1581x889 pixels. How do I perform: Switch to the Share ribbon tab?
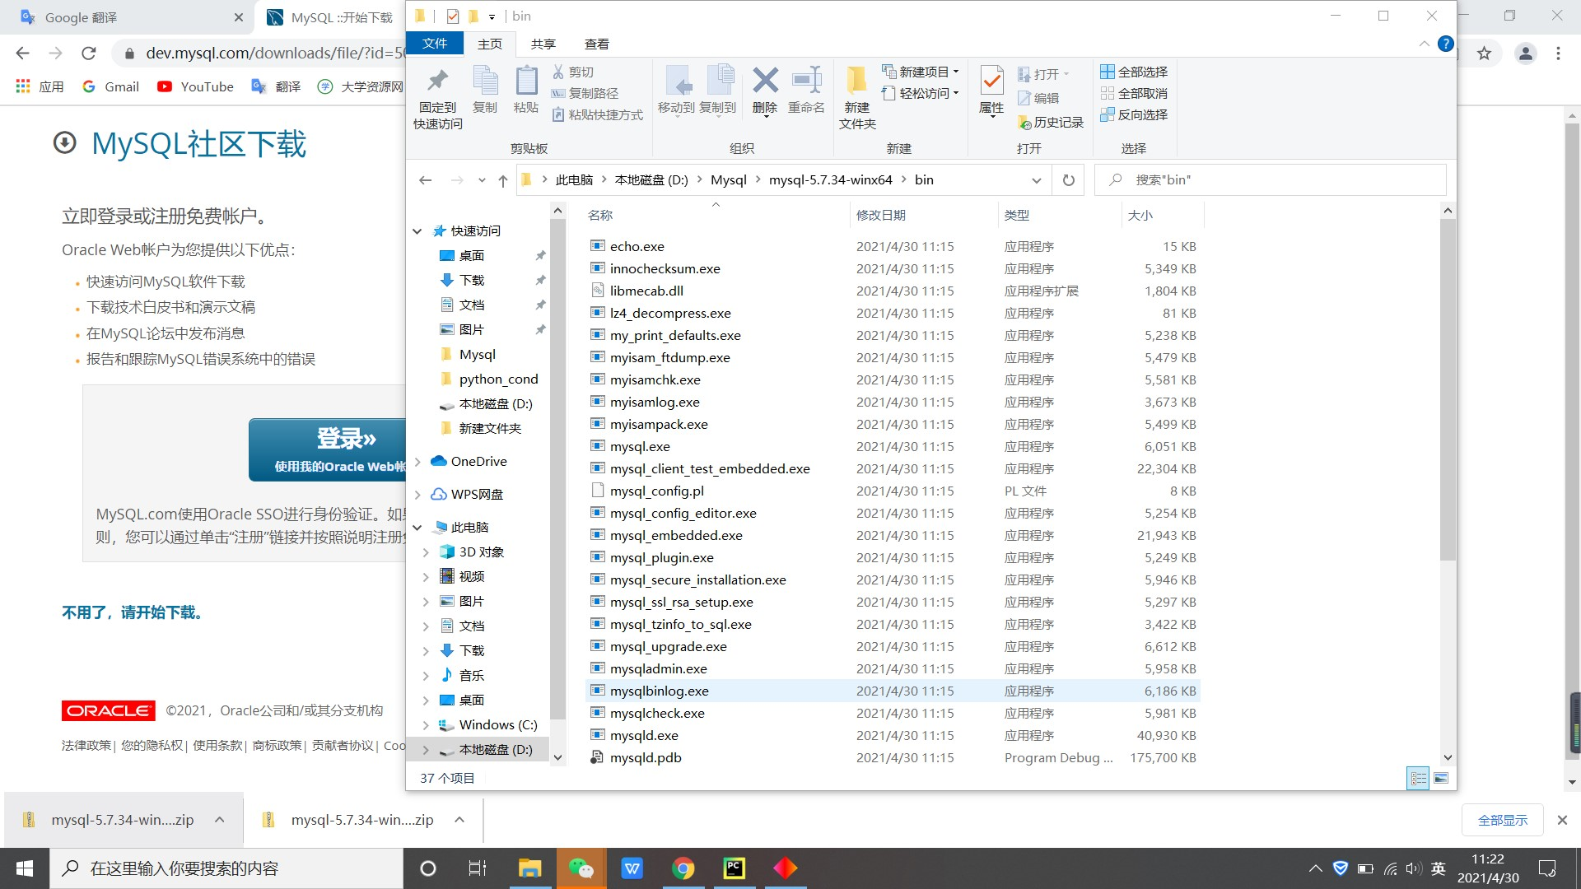click(x=543, y=44)
